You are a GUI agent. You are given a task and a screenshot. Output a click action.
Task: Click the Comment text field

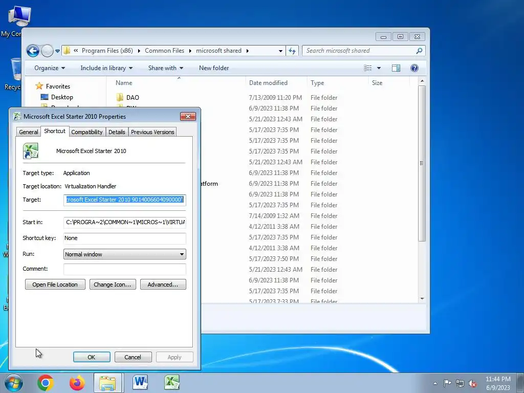tap(125, 269)
